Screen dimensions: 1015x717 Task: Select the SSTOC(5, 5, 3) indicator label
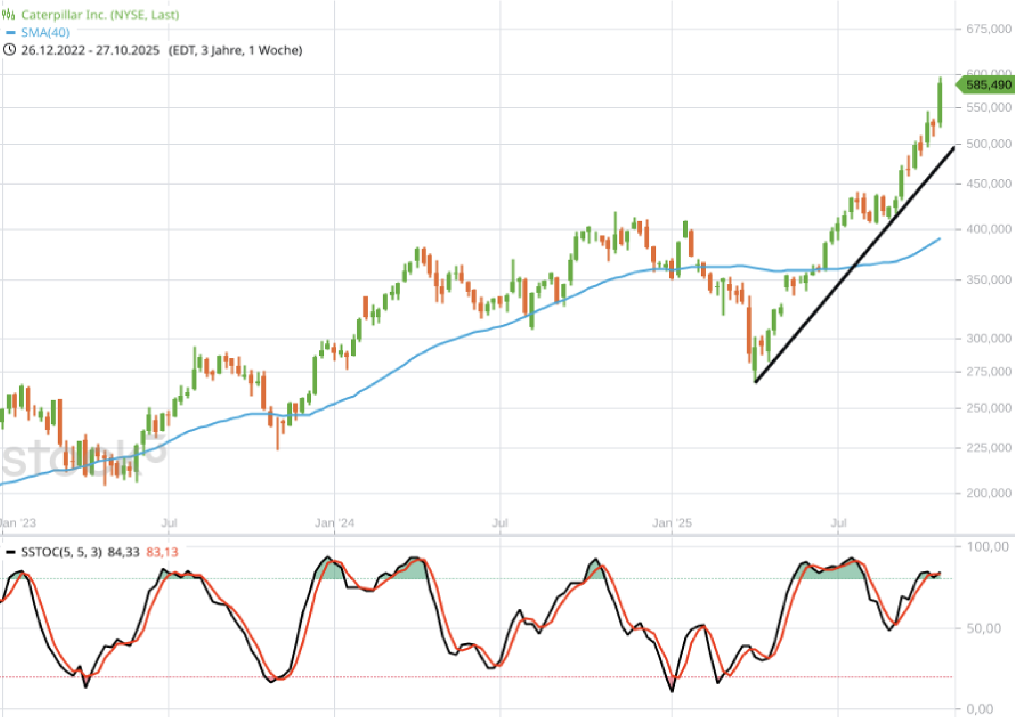(x=61, y=552)
